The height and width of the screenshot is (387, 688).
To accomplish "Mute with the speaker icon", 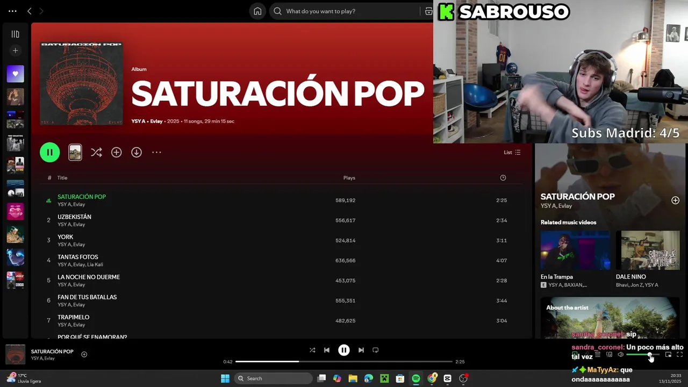I will point(621,355).
